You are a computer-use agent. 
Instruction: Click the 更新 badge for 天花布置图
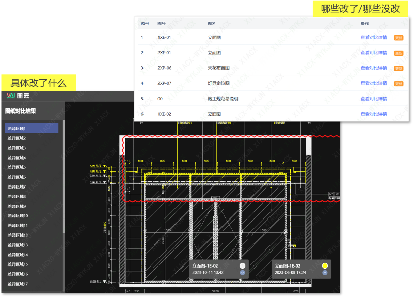click(399, 68)
